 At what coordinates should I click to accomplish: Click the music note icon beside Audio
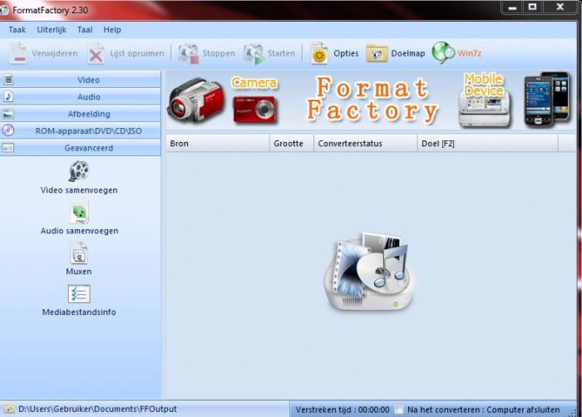coord(8,96)
